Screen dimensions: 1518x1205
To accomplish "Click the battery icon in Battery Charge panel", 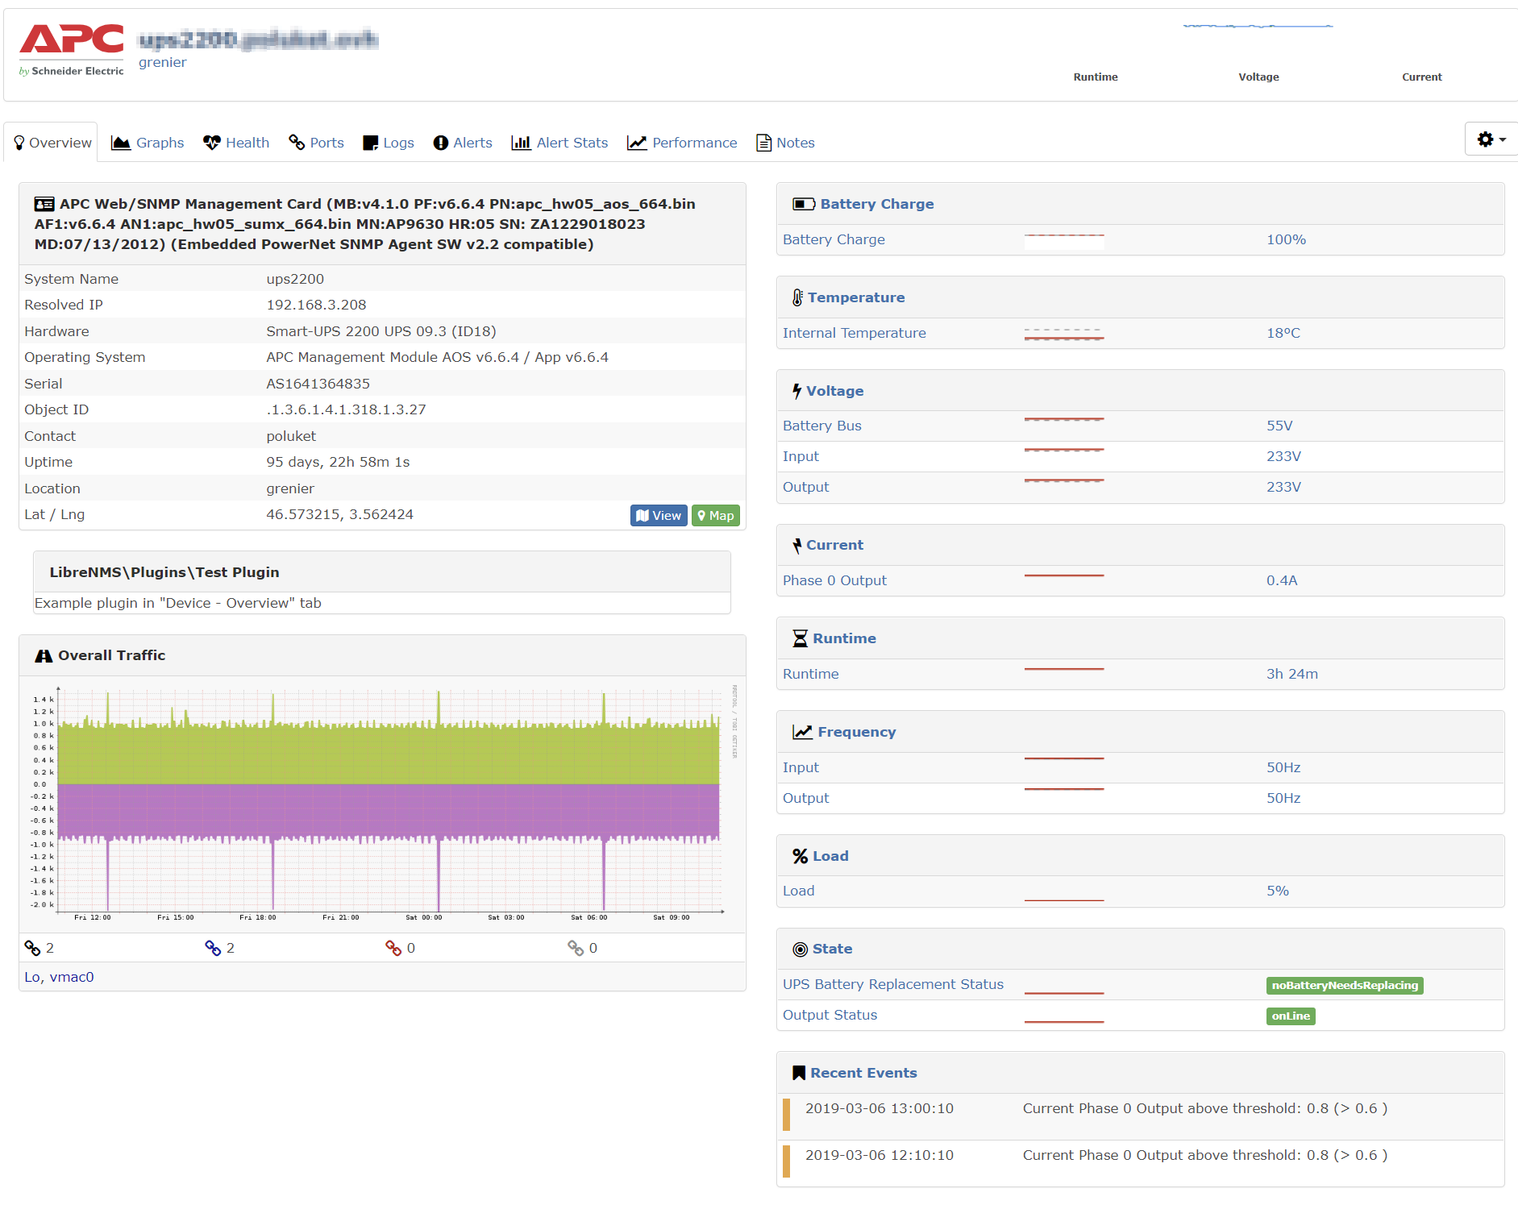I will (x=804, y=204).
